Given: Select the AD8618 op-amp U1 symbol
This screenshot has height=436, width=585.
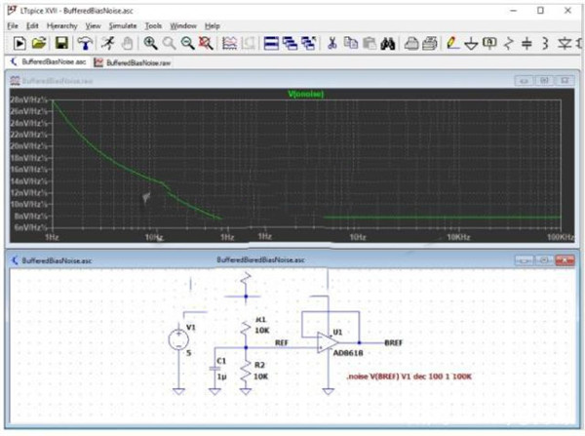Looking at the screenshot, I should [327, 343].
